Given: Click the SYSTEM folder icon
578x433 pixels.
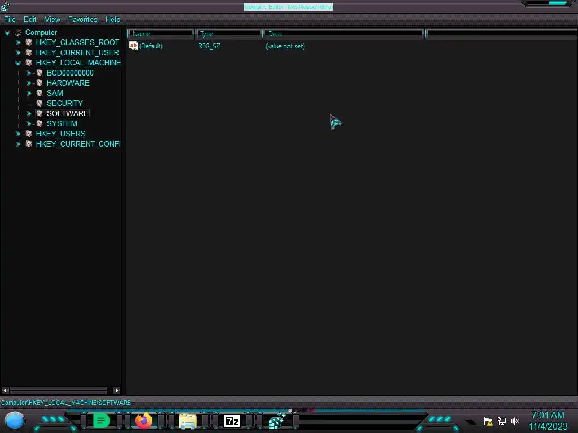Looking at the screenshot, I should coord(39,123).
